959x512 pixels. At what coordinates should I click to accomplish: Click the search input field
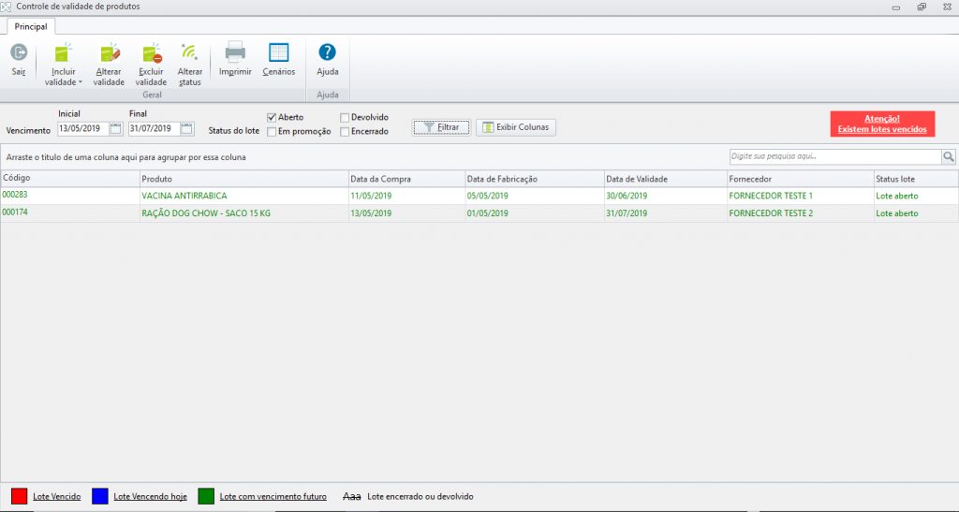click(x=834, y=156)
